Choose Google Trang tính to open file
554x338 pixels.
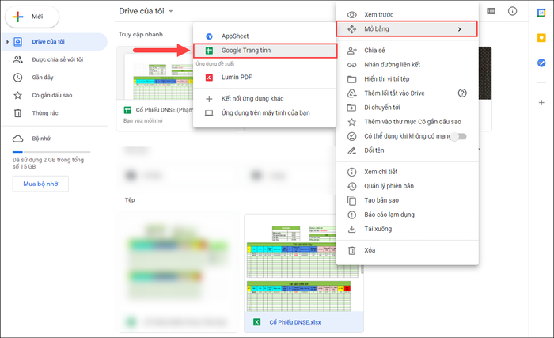(265, 51)
